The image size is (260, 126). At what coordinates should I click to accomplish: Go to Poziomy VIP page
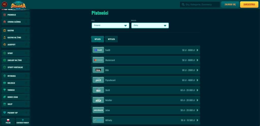click(15, 113)
